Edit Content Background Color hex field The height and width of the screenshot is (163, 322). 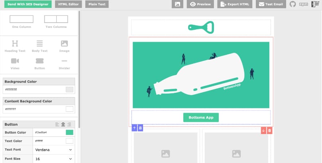tap(34, 109)
